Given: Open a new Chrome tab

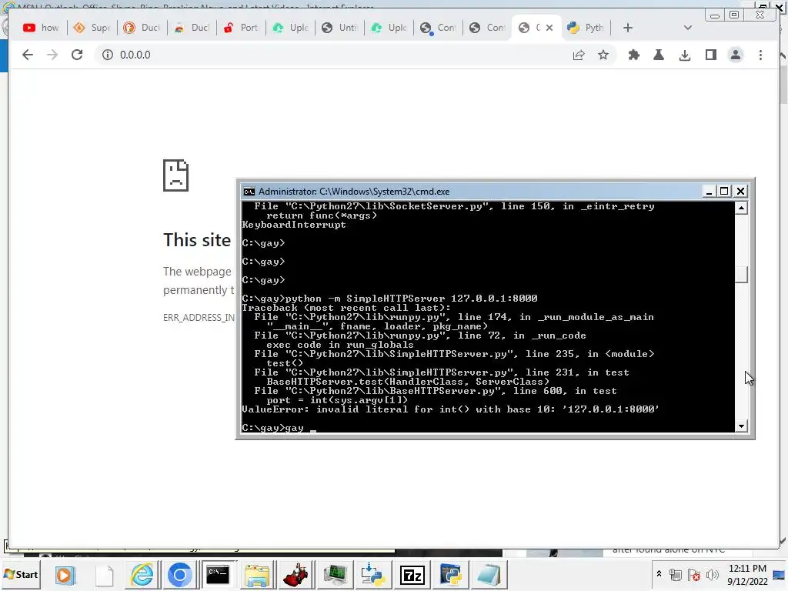Looking at the screenshot, I should pos(628,28).
